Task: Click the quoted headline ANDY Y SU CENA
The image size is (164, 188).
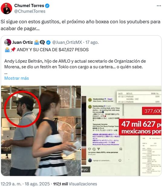Action: [x=53, y=50]
